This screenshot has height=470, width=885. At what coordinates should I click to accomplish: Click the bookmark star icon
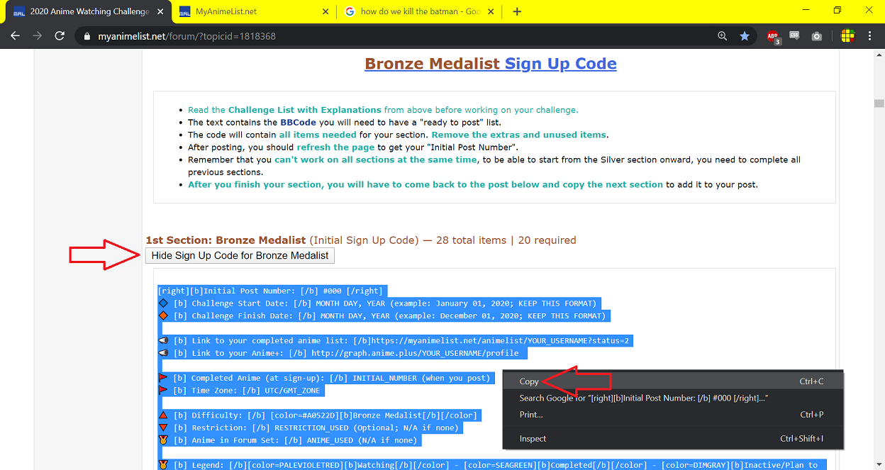pos(744,36)
